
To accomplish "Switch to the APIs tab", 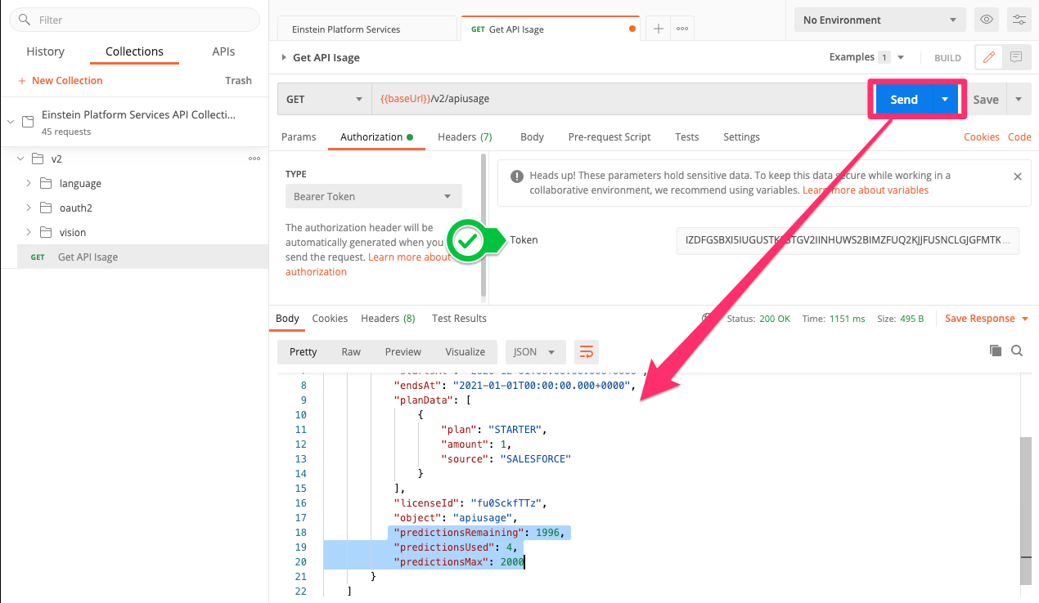I will [x=223, y=51].
